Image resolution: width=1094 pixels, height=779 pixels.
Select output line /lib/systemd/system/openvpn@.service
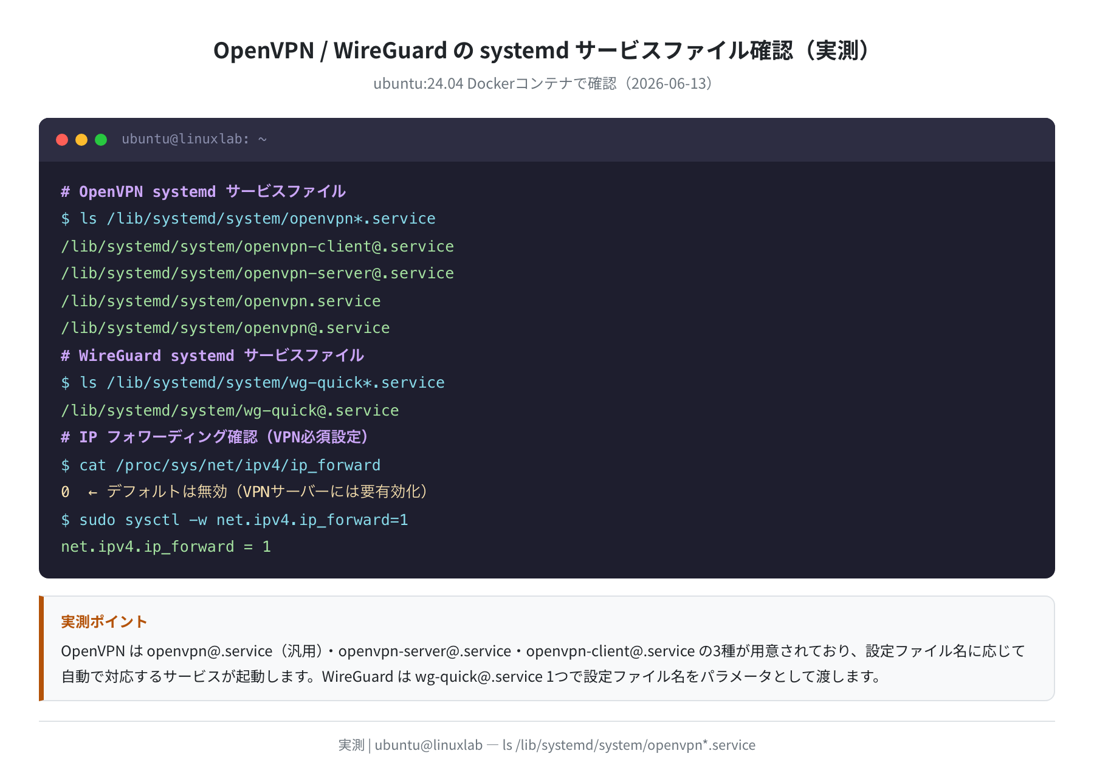(x=225, y=328)
